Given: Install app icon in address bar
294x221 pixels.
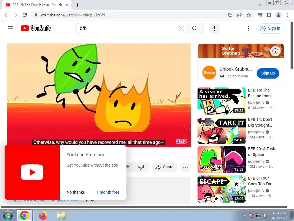Looking at the screenshot, I should (x=230, y=15).
